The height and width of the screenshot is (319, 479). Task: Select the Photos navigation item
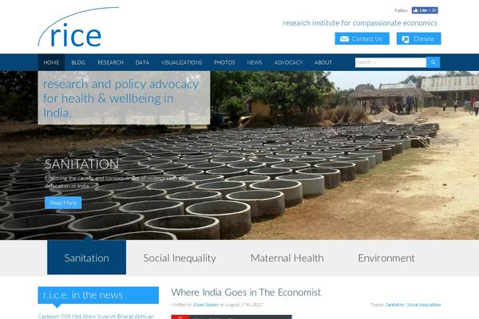coord(224,62)
